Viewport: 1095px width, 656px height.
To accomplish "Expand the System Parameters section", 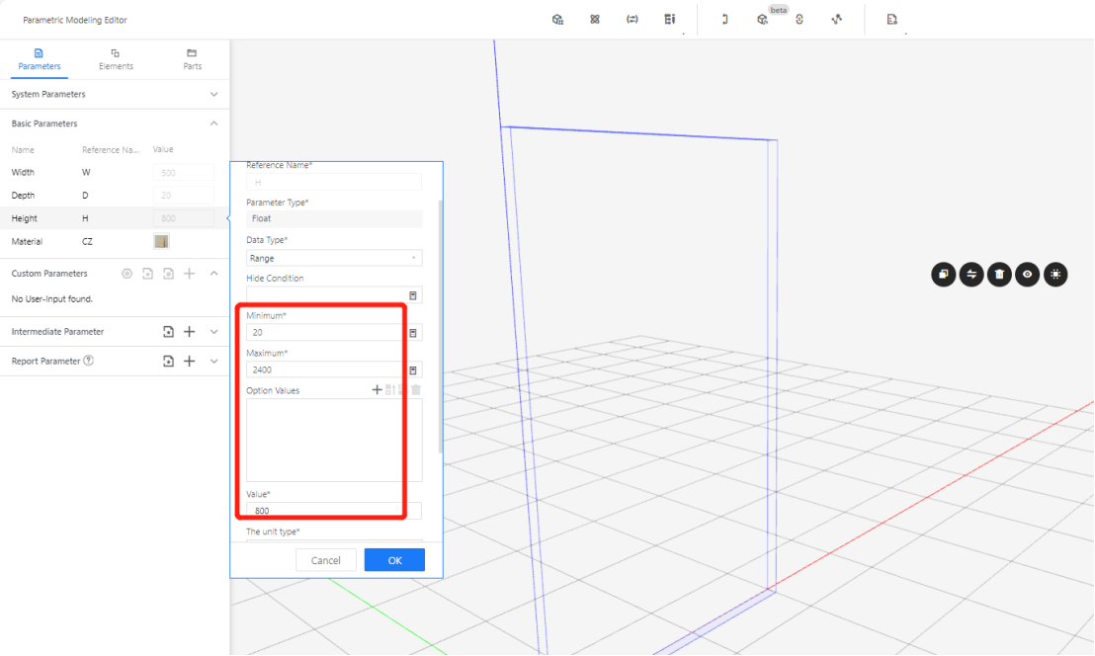I will pyautogui.click(x=214, y=94).
